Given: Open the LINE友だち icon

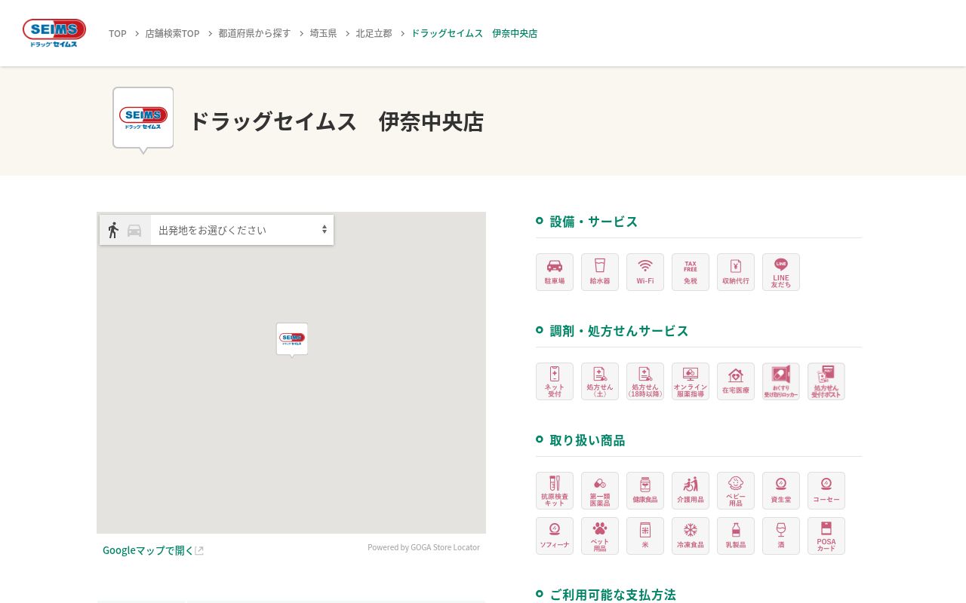Looking at the screenshot, I should tap(781, 272).
